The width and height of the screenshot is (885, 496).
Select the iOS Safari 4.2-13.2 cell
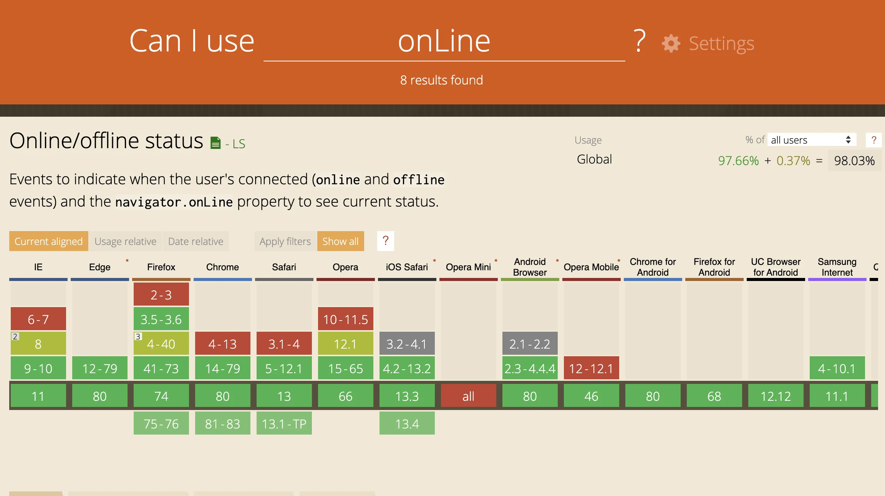pos(407,368)
